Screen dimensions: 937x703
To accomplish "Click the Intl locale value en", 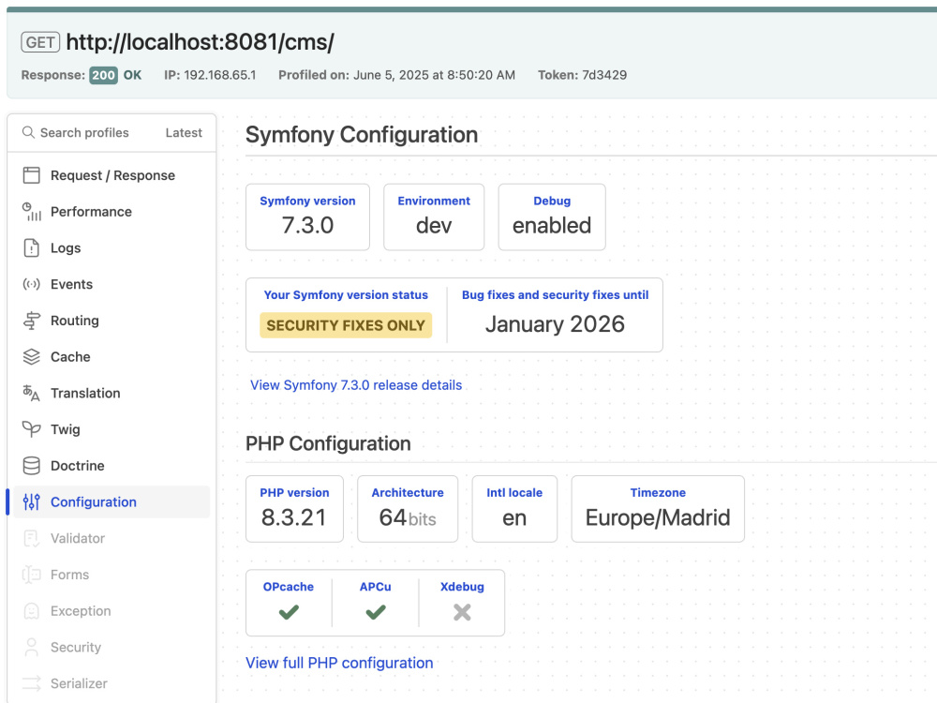I will tap(514, 517).
